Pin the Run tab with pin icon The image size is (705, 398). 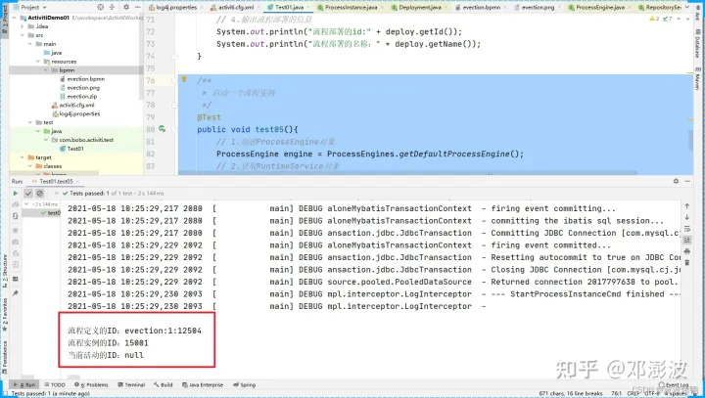16,293
